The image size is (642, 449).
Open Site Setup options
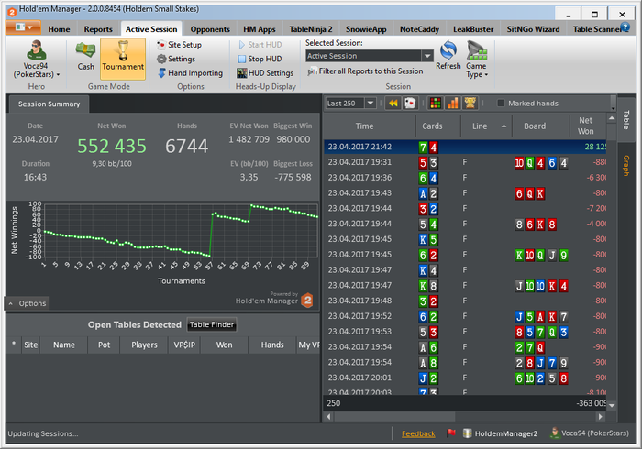point(180,45)
